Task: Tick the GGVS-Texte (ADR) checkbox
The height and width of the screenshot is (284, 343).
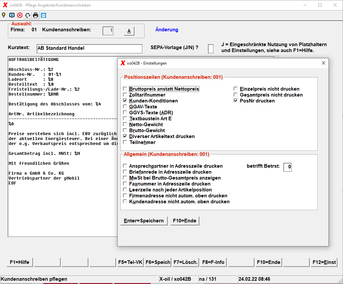Action: (125, 112)
